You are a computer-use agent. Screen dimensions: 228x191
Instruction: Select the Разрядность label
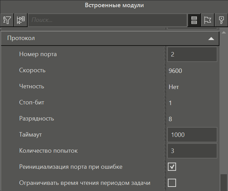(37, 118)
